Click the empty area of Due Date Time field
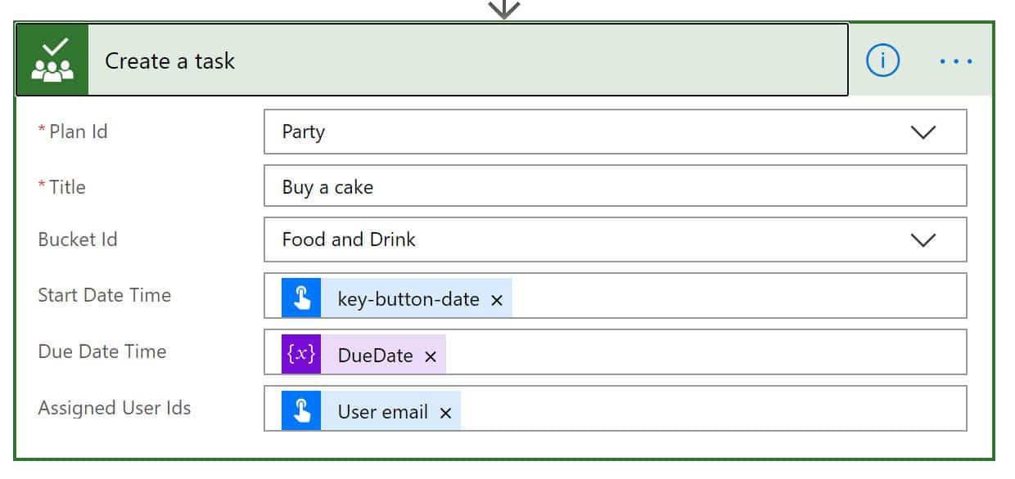 tap(704, 352)
